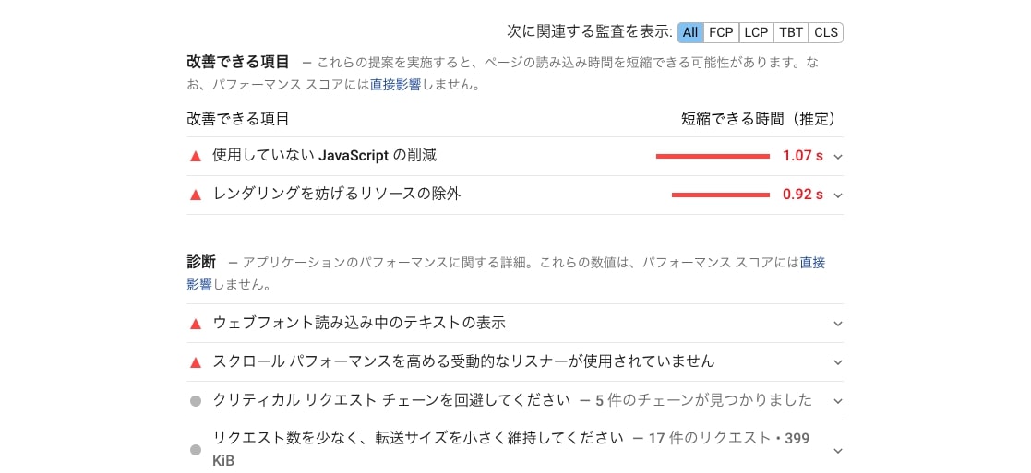Screen dimensions: 1031x473
Task: Click gray circle icon beside リクエスト数を少なく audit
Action: pos(196,450)
